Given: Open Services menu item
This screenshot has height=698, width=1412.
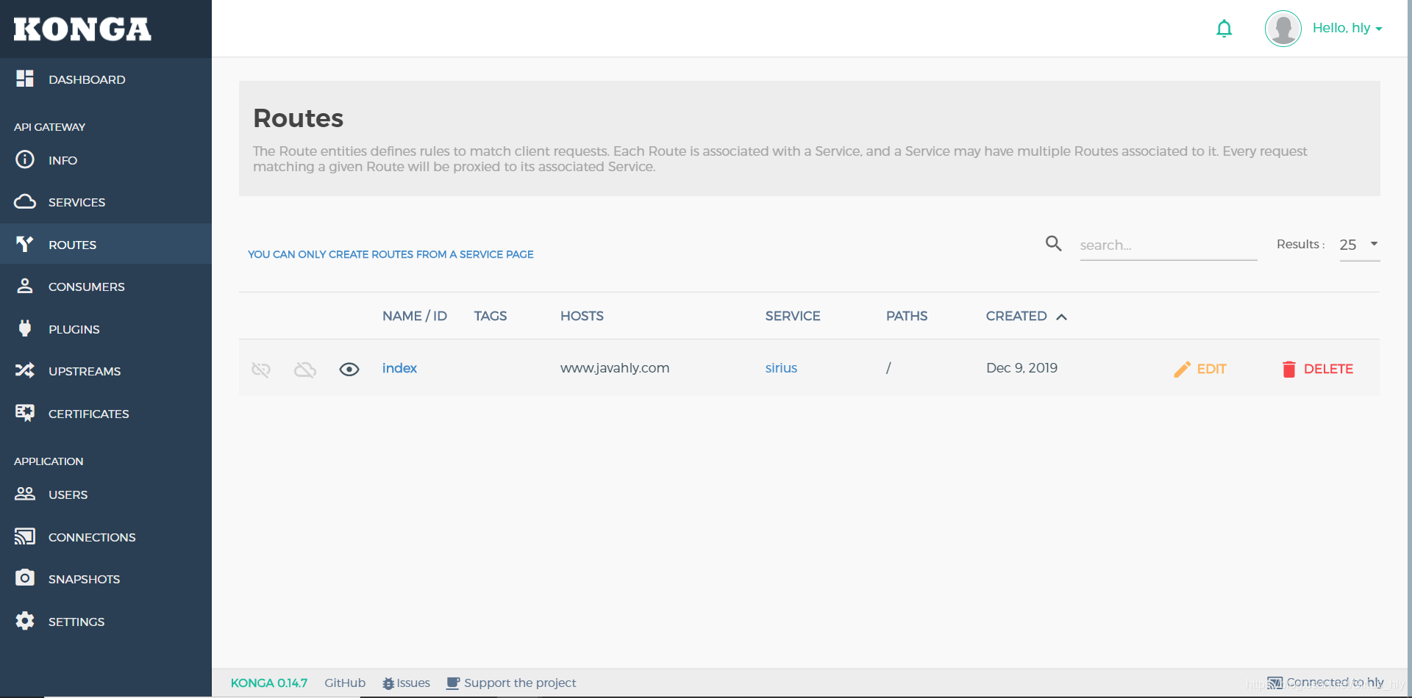Looking at the screenshot, I should [106, 202].
